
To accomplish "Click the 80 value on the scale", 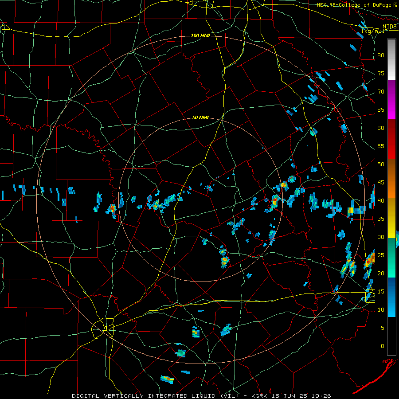I will pos(381,55).
